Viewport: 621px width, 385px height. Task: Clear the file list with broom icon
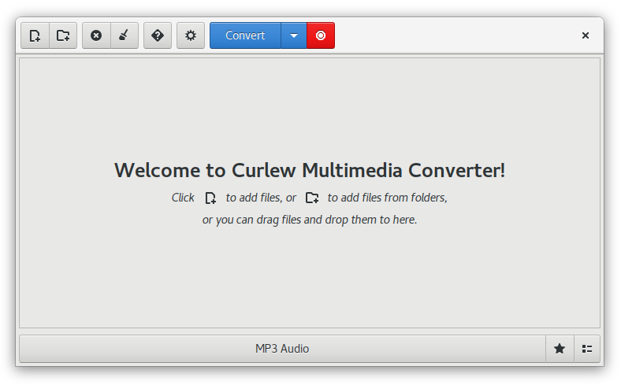pos(125,35)
